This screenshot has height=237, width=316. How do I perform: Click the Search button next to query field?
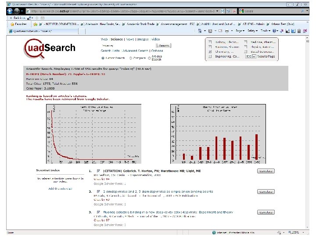click(164, 46)
